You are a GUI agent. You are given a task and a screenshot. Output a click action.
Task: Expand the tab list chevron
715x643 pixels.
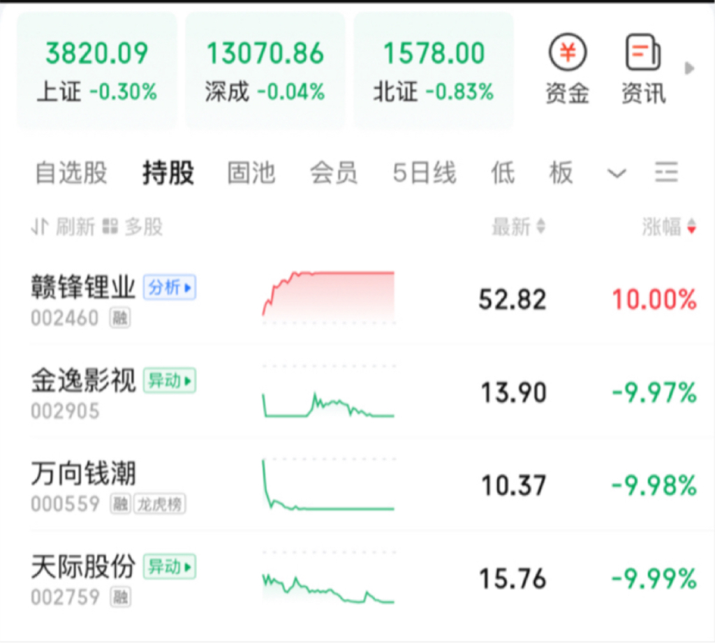pos(617,173)
